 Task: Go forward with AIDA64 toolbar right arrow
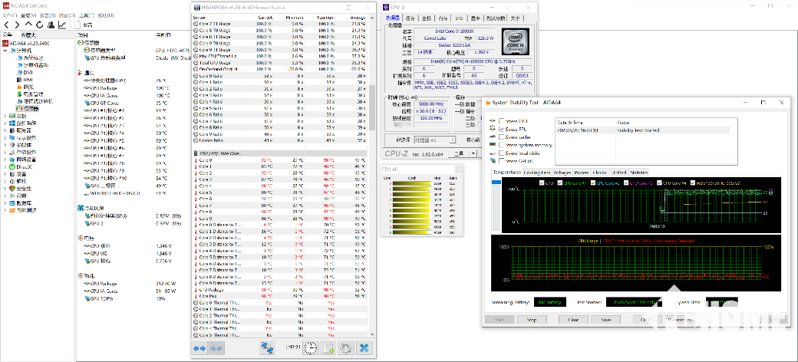[x=17, y=25]
